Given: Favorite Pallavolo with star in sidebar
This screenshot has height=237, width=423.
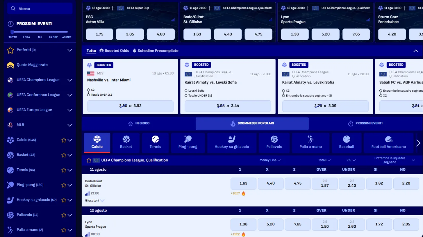Looking at the screenshot, I should click(x=64, y=215).
